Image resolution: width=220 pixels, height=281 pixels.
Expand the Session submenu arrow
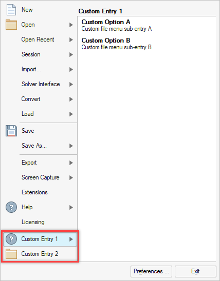pyautogui.click(x=71, y=54)
